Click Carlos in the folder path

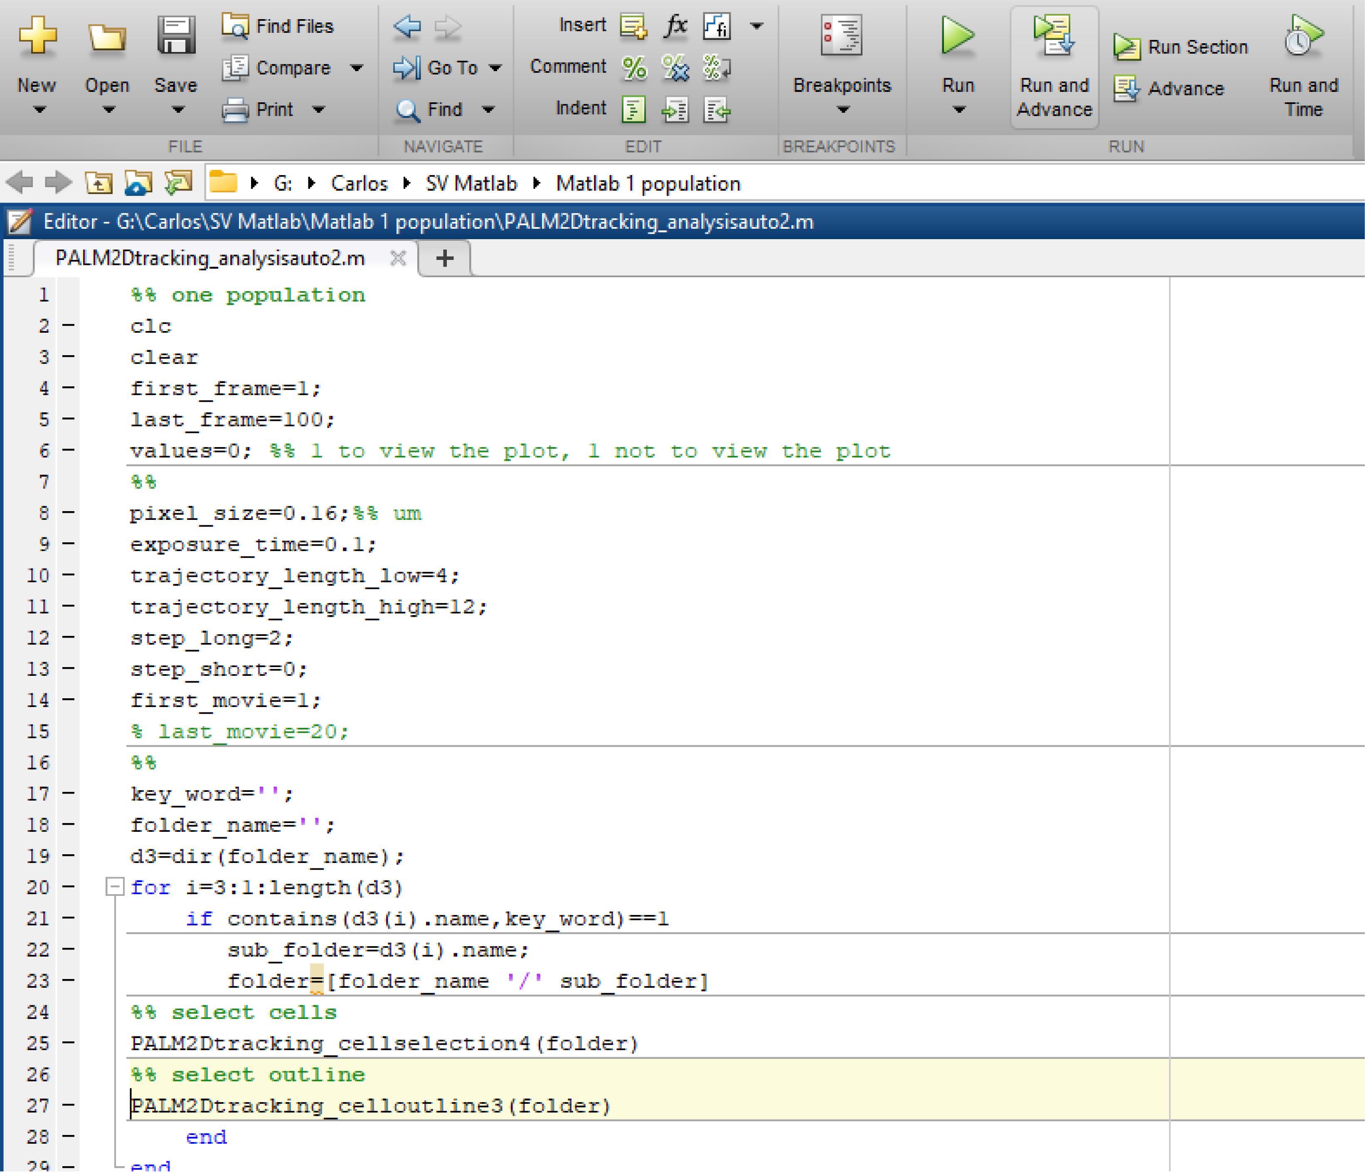[x=359, y=183]
